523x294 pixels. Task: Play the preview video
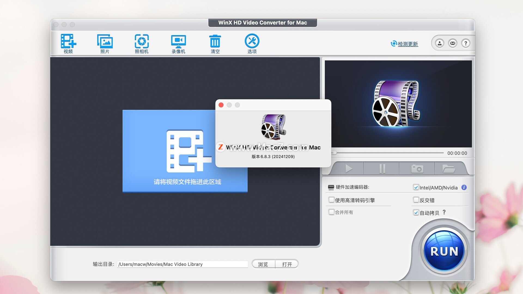tap(348, 169)
